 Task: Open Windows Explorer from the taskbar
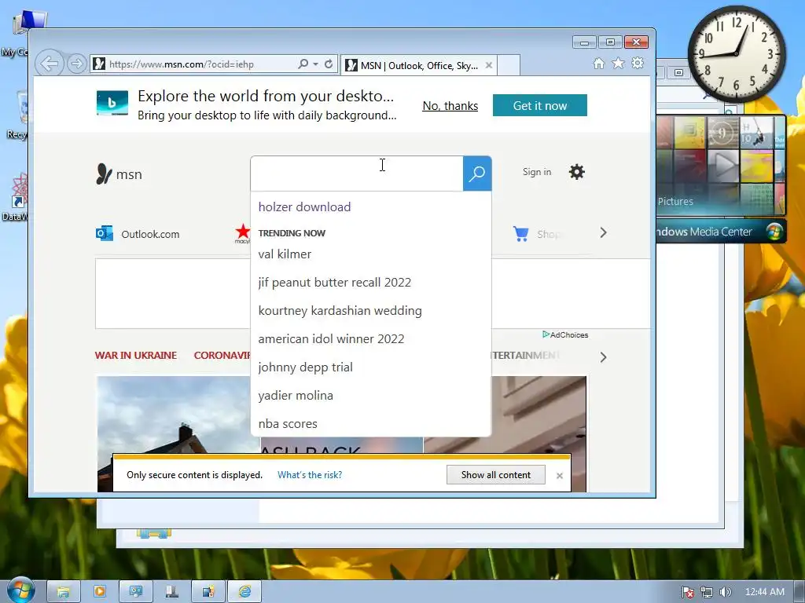63,592
